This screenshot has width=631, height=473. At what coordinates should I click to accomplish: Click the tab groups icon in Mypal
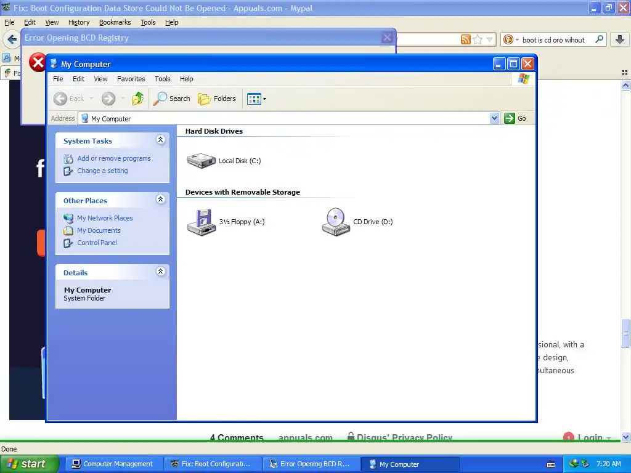tap(625, 73)
